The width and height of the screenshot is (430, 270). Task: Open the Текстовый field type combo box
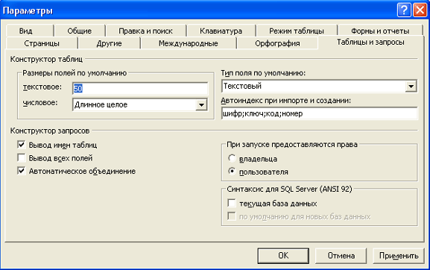coord(320,87)
